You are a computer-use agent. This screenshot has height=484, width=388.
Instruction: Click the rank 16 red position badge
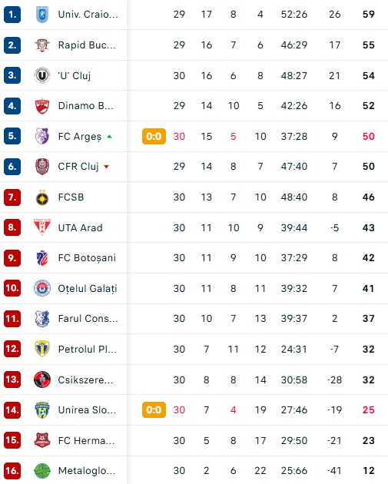click(12, 471)
